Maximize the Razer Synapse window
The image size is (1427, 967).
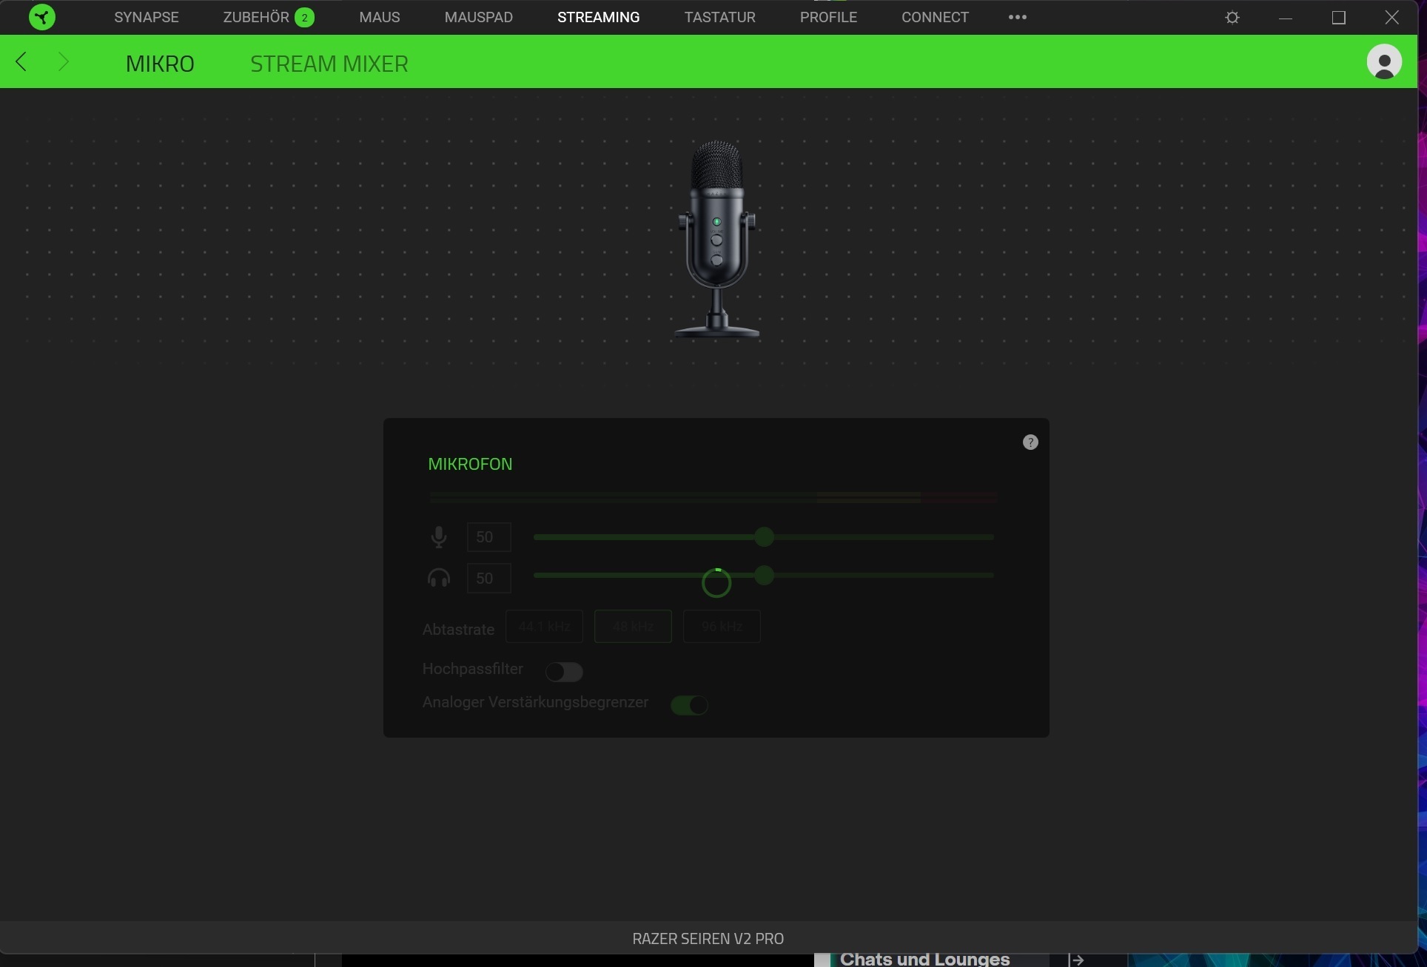pyautogui.click(x=1339, y=17)
